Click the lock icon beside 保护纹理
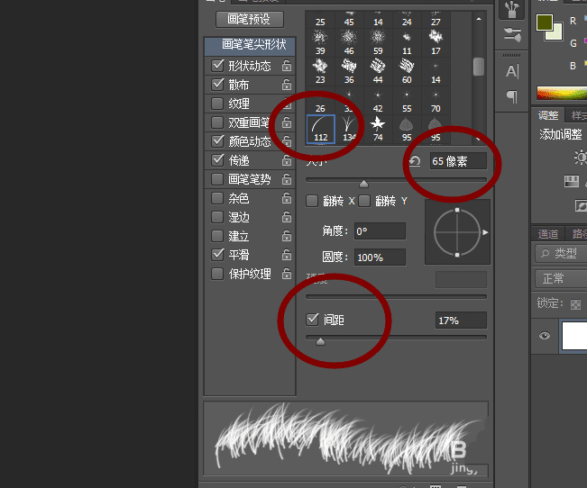This screenshot has width=587, height=488. 287,274
